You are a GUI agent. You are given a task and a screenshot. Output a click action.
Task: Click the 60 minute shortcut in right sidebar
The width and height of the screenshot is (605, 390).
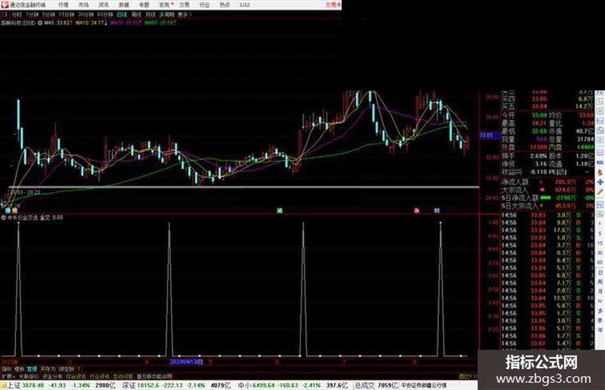pos(600,263)
